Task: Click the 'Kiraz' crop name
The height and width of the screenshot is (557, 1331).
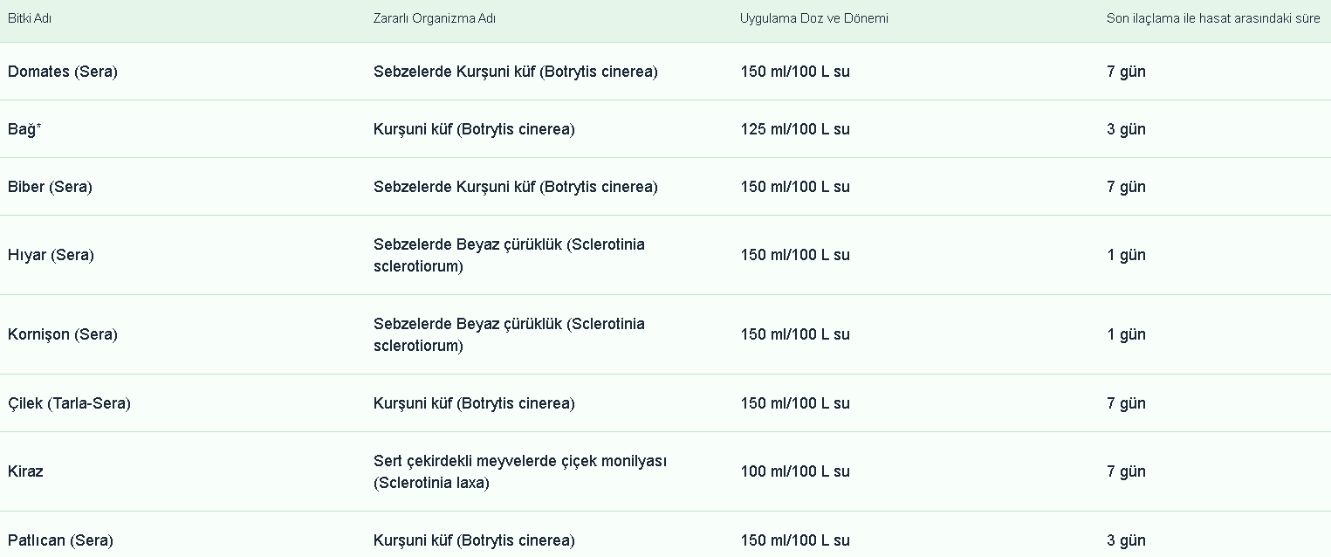Action: click(25, 471)
